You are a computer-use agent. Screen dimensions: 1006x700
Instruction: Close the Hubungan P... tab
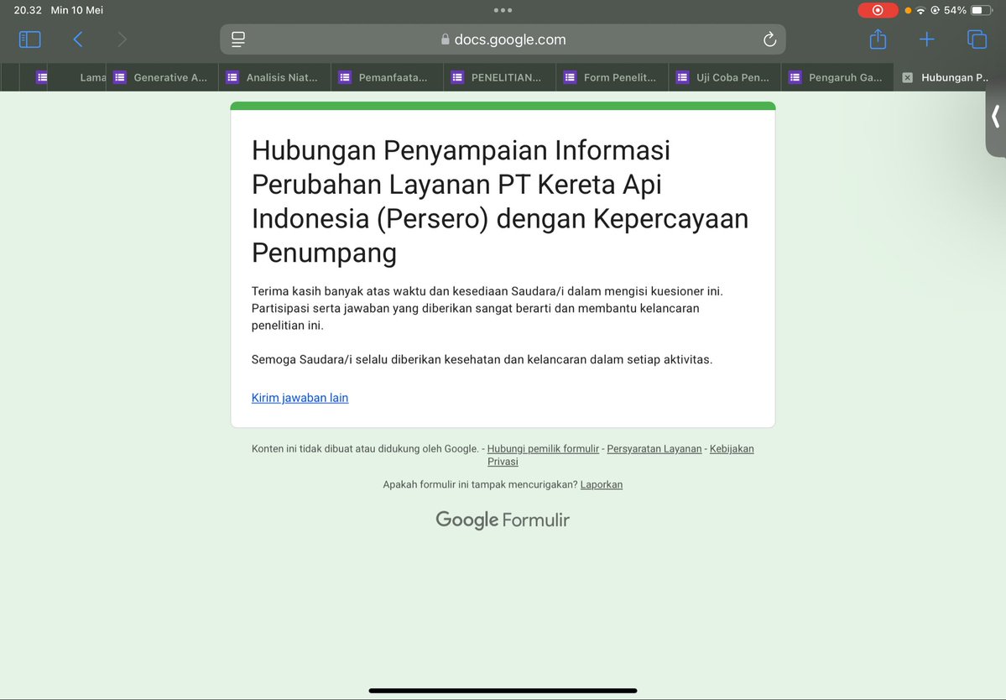[907, 77]
